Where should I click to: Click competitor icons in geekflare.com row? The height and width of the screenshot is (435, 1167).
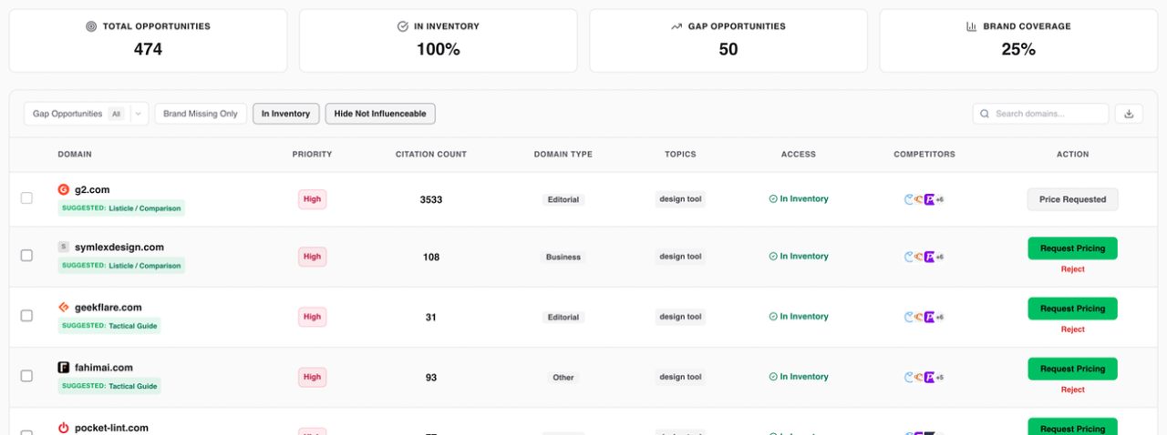(924, 317)
